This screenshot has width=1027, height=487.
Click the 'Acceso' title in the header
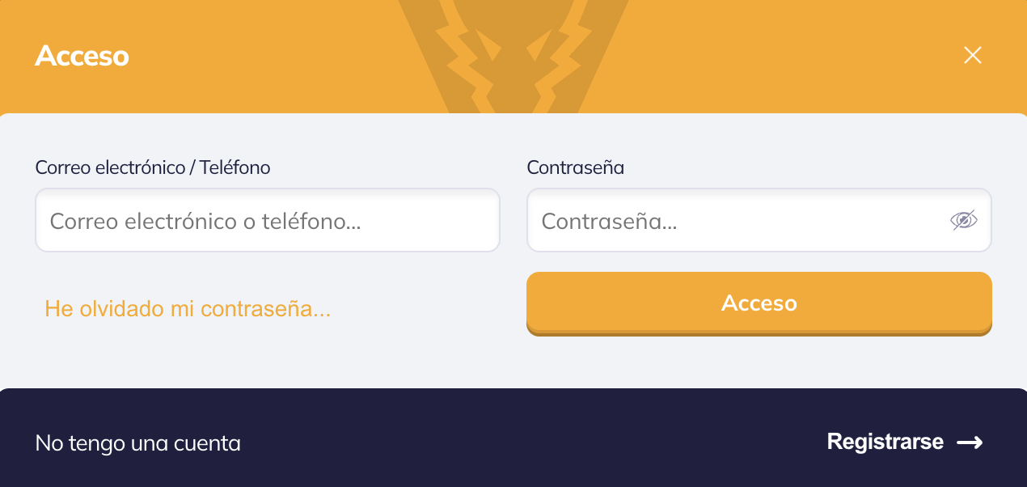coord(82,56)
